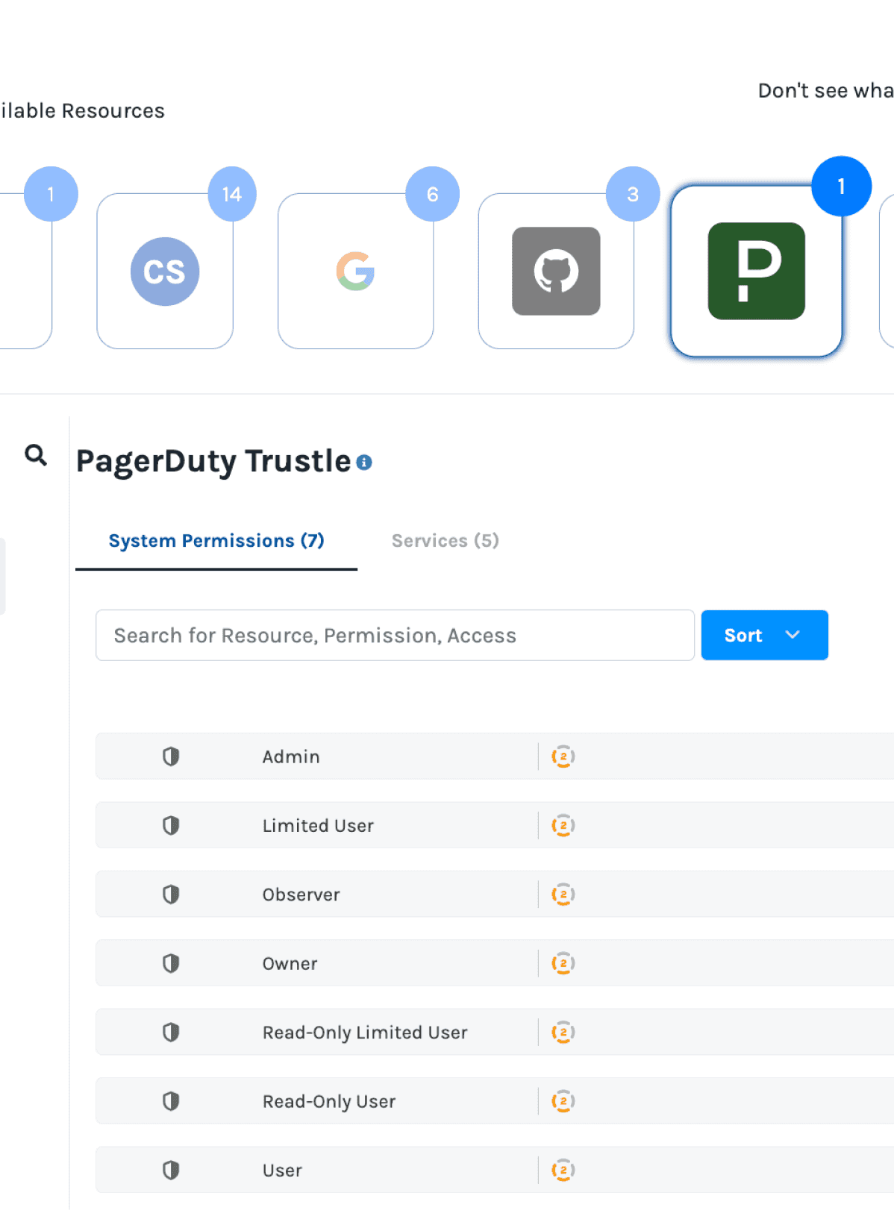Select the Observer permission row
894x1228 pixels.
(495, 895)
